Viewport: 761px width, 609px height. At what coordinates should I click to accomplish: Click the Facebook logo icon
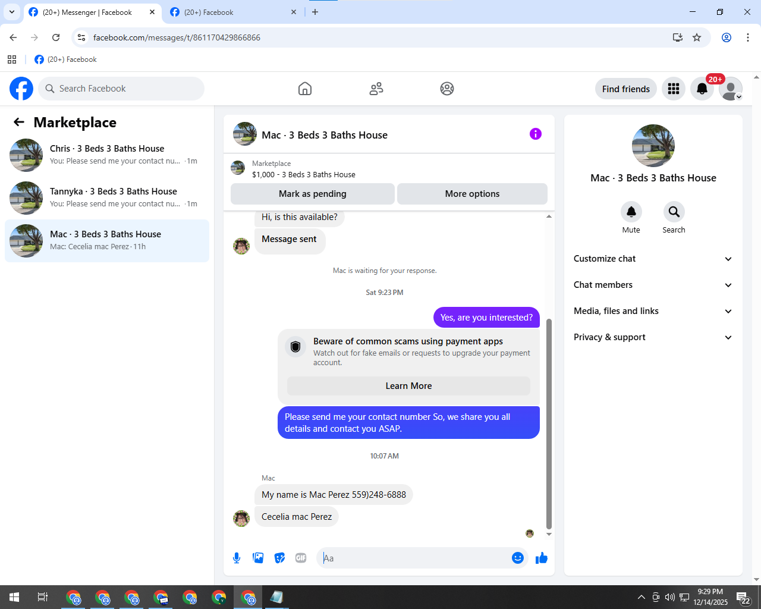click(21, 89)
